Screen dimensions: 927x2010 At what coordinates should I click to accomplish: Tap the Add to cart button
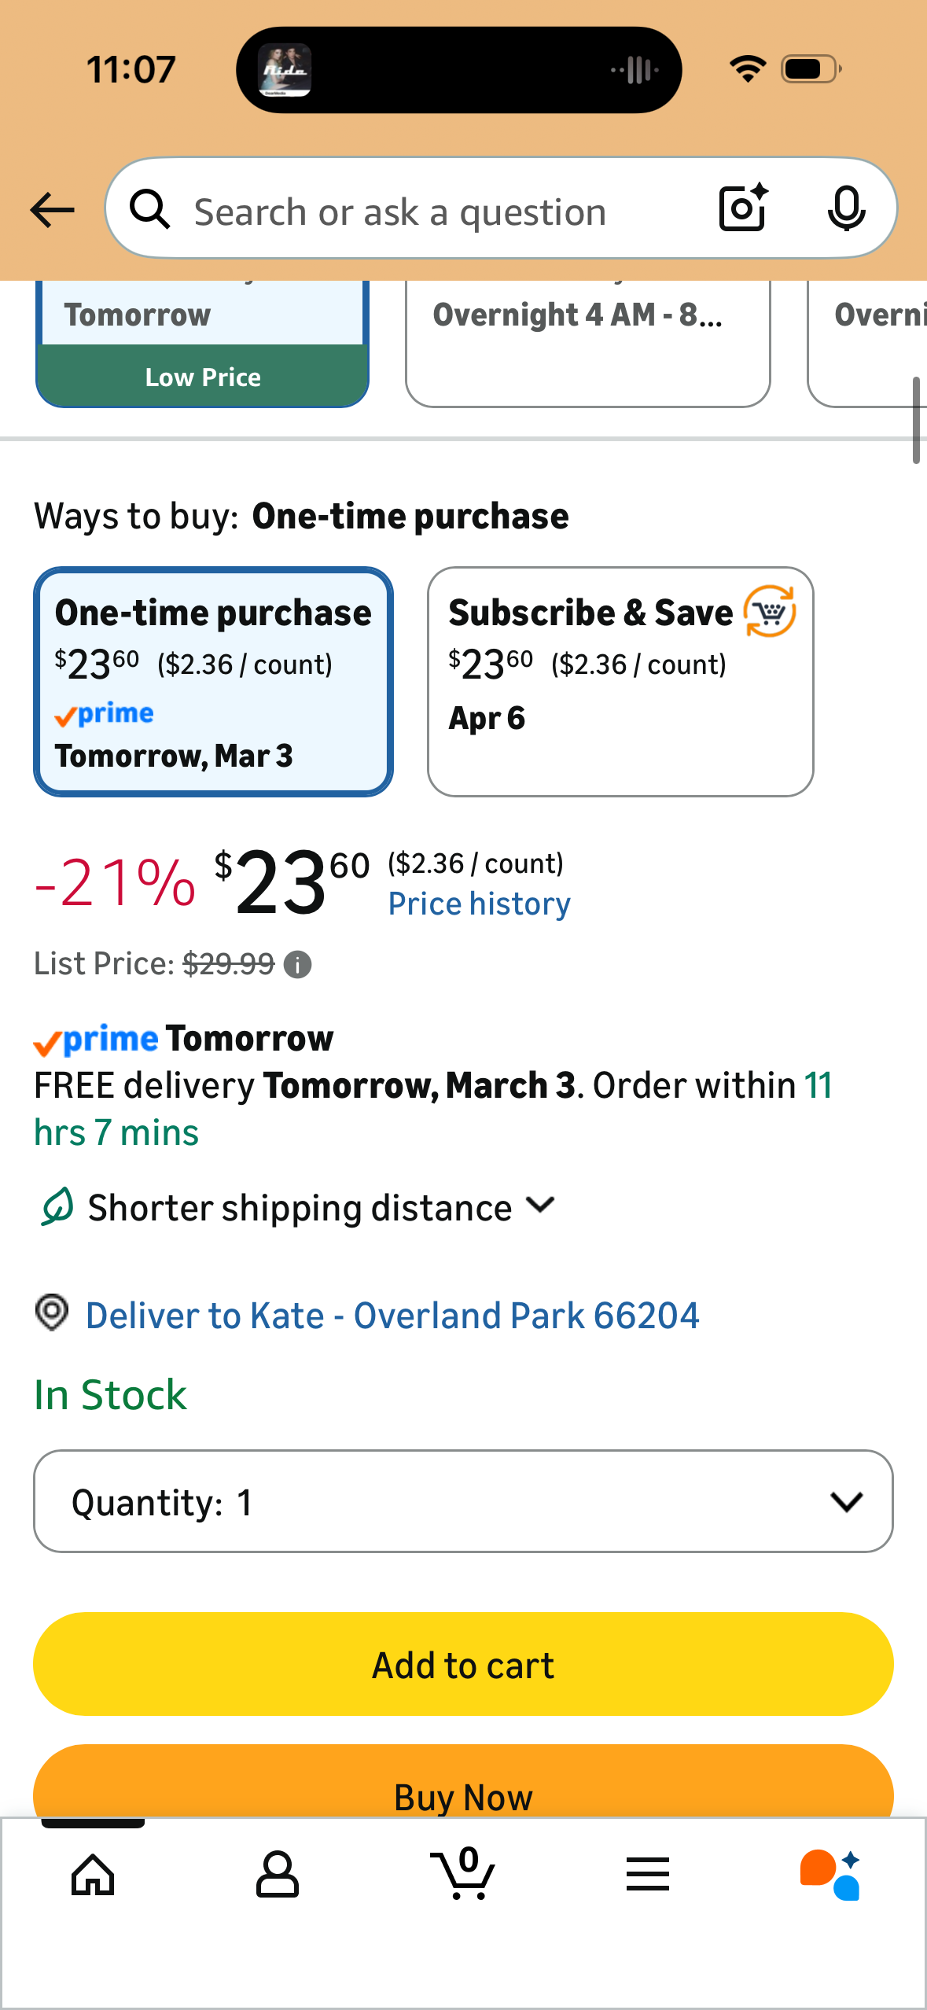coord(463,1664)
